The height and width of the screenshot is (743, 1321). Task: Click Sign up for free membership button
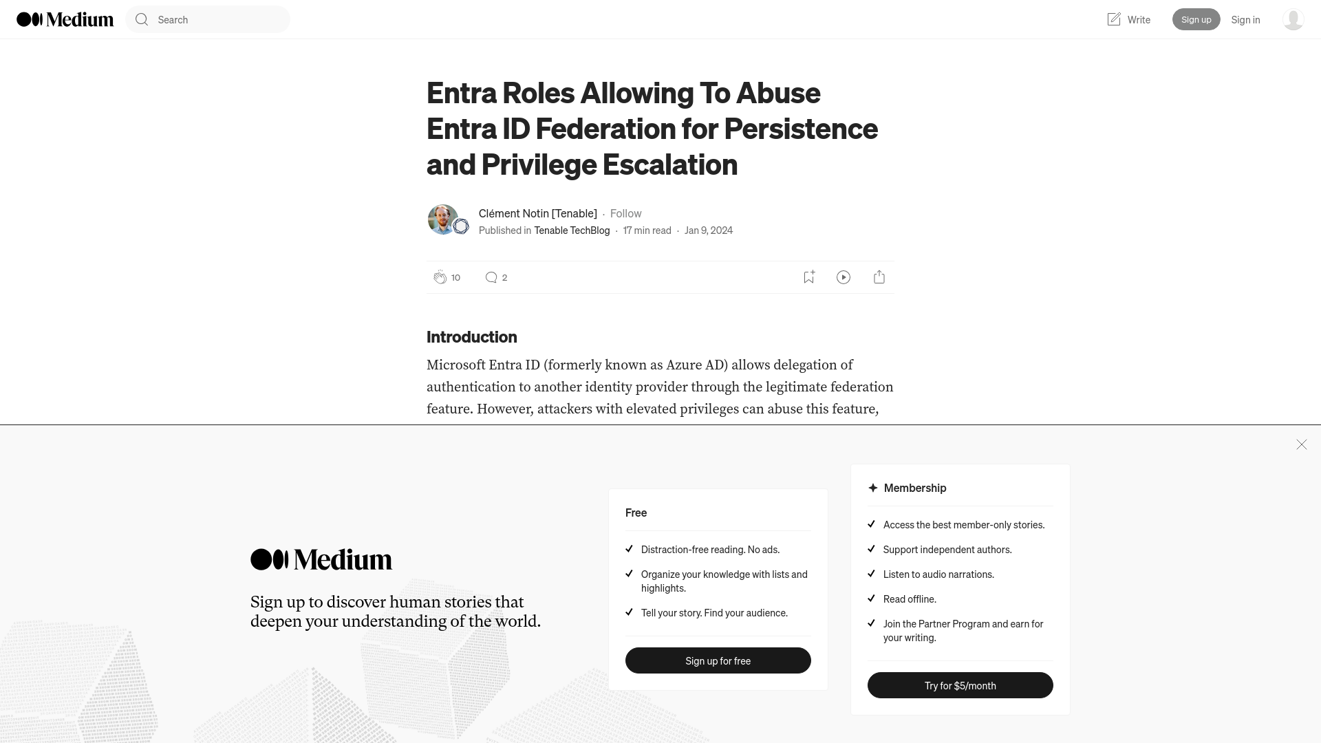(x=718, y=660)
